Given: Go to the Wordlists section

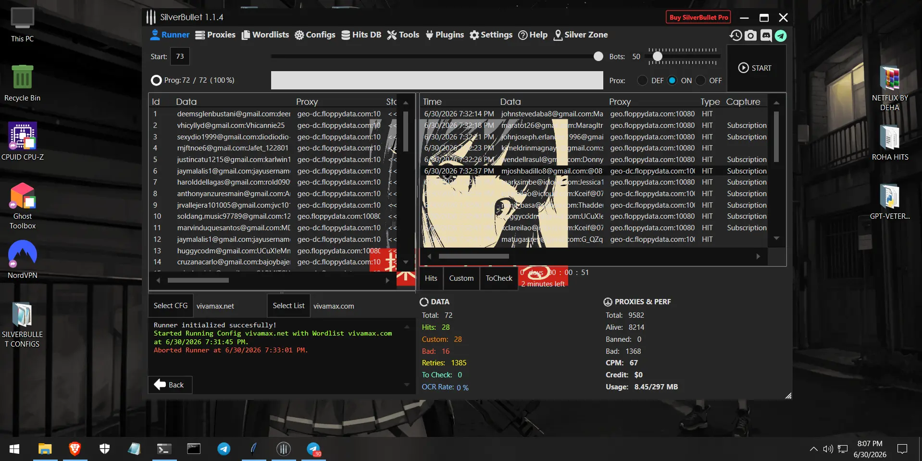Looking at the screenshot, I should (265, 35).
